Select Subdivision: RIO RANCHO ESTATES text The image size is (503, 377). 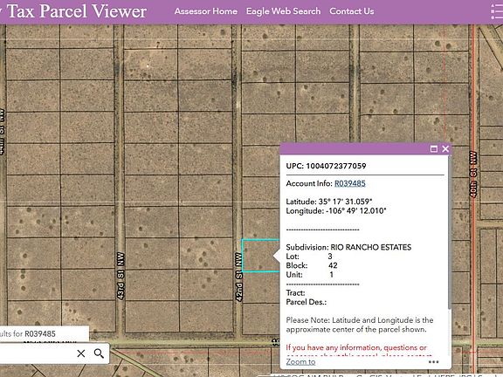pyautogui.click(x=348, y=247)
